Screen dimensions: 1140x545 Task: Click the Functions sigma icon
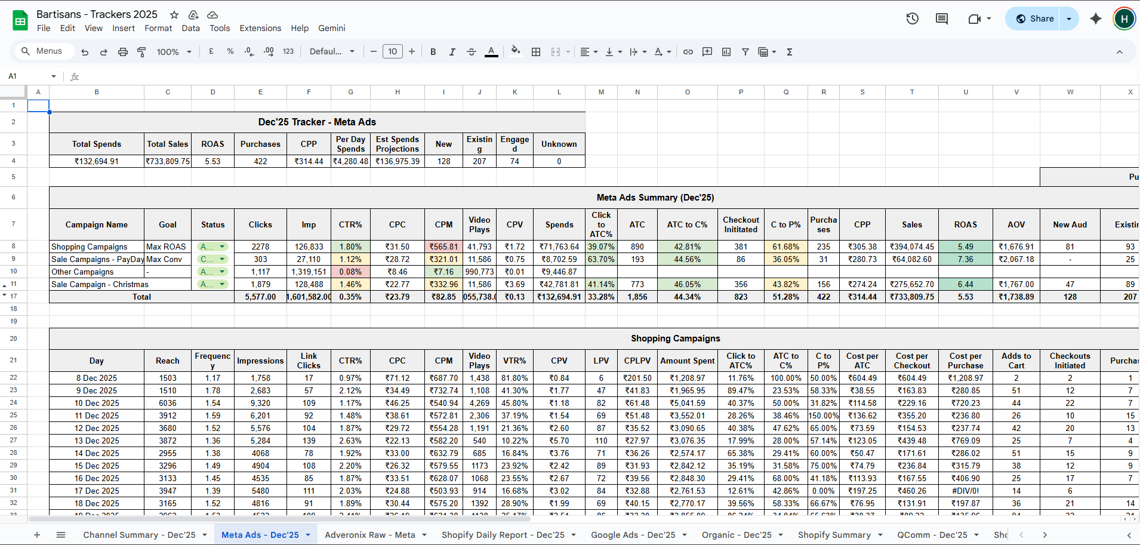click(789, 52)
